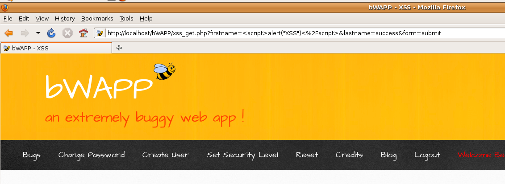The width and height of the screenshot is (505, 184).
Task: Click the bee favicon in the address bar
Action: coord(100,33)
